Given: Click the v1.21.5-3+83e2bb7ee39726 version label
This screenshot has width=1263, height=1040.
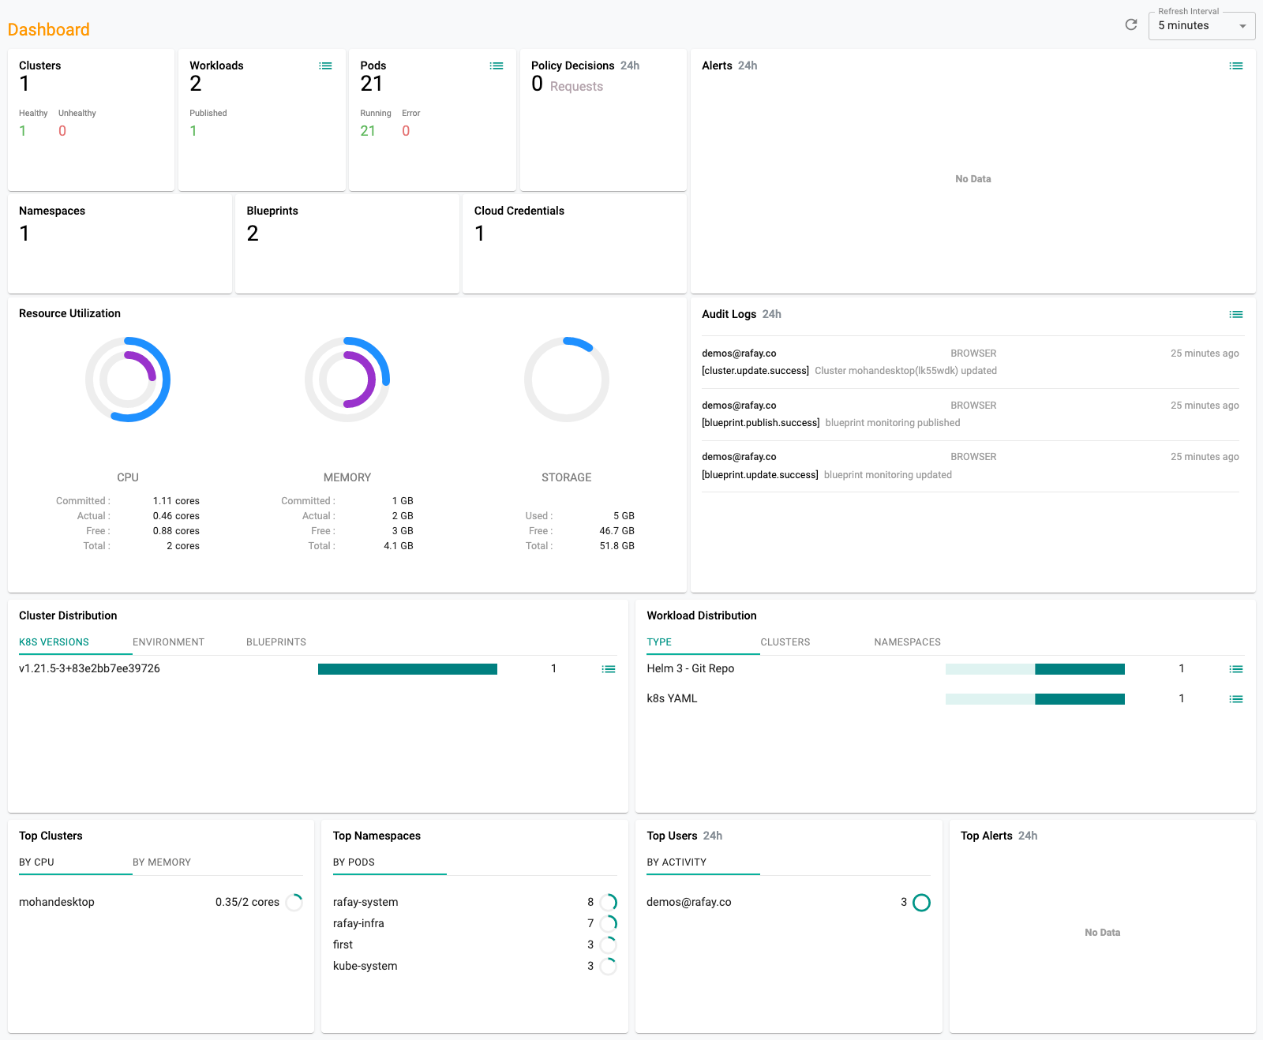Looking at the screenshot, I should point(89,668).
